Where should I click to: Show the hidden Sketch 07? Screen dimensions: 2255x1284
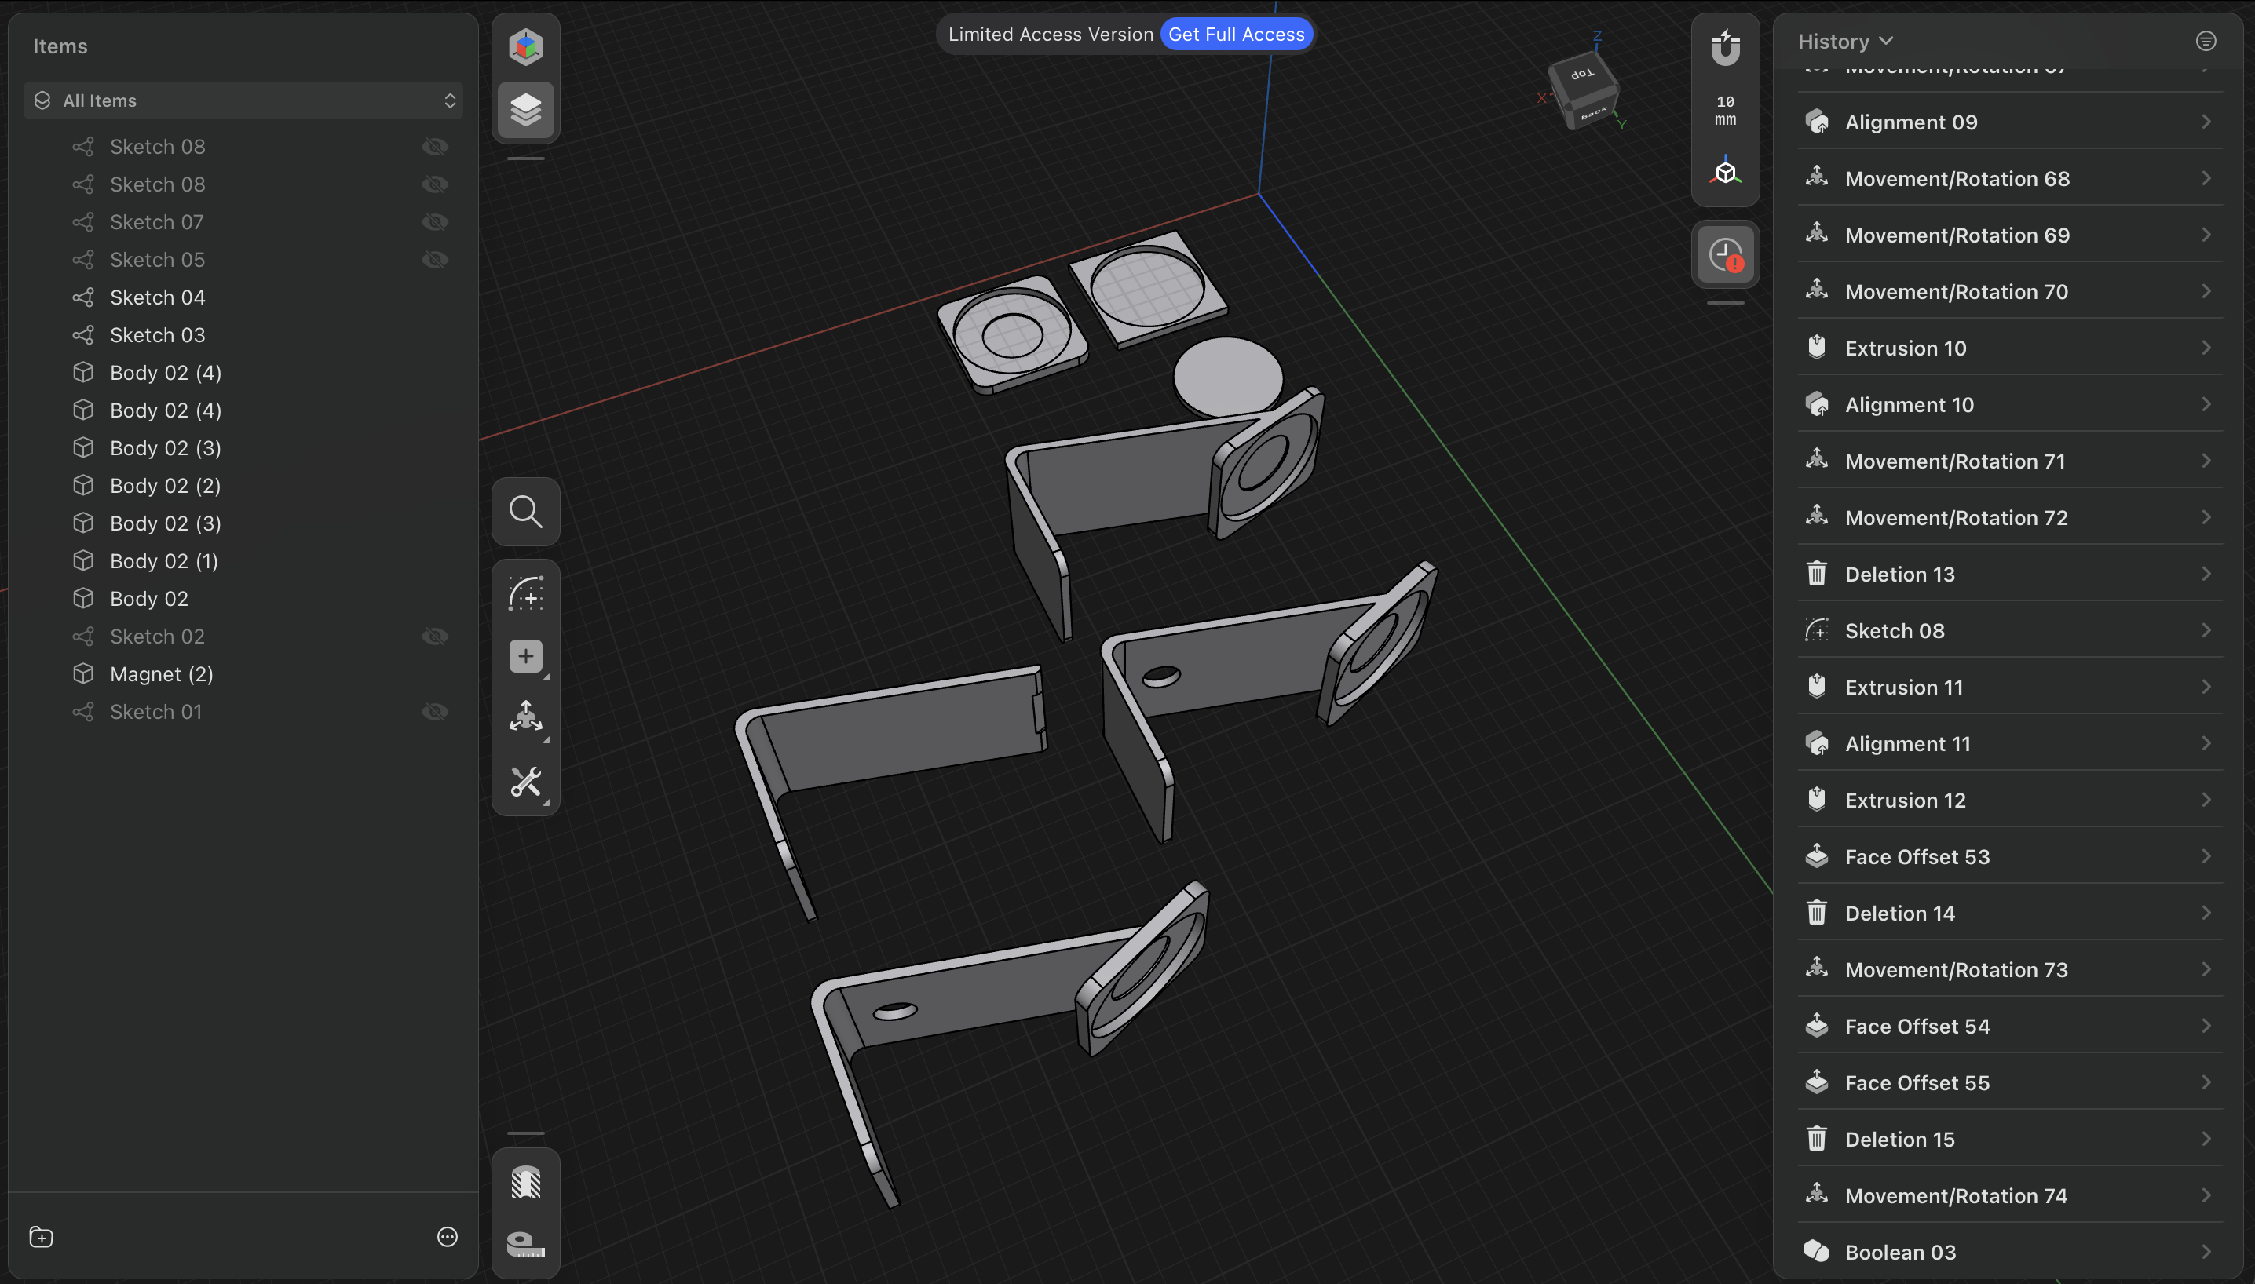(x=435, y=221)
